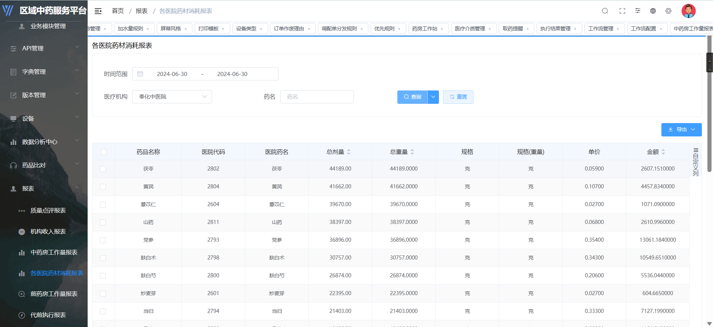The width and height of the screenshot is (713, 327).
Task: Check the 党参 row checkbox
Action: coord(103,240)
